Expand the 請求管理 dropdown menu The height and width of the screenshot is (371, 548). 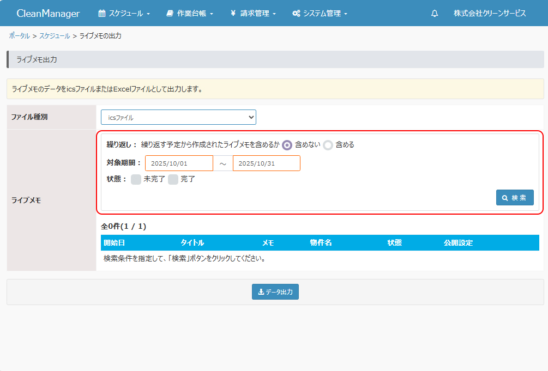pos(253,14)
